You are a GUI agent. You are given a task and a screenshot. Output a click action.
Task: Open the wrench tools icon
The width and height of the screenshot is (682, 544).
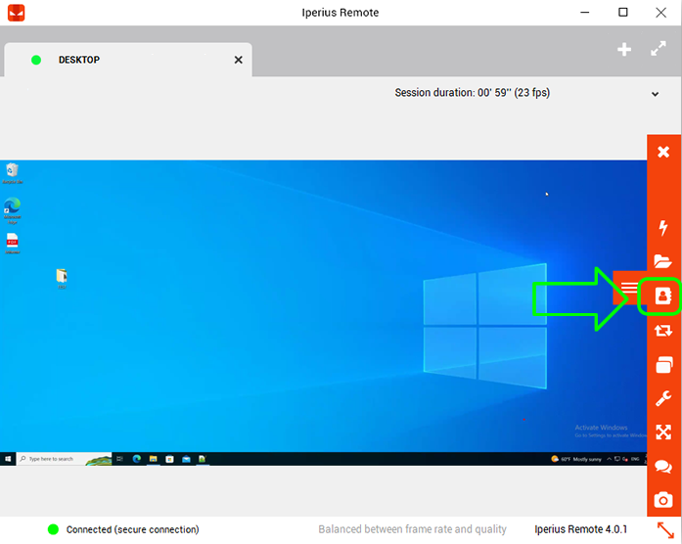click(x=663, y=398)
